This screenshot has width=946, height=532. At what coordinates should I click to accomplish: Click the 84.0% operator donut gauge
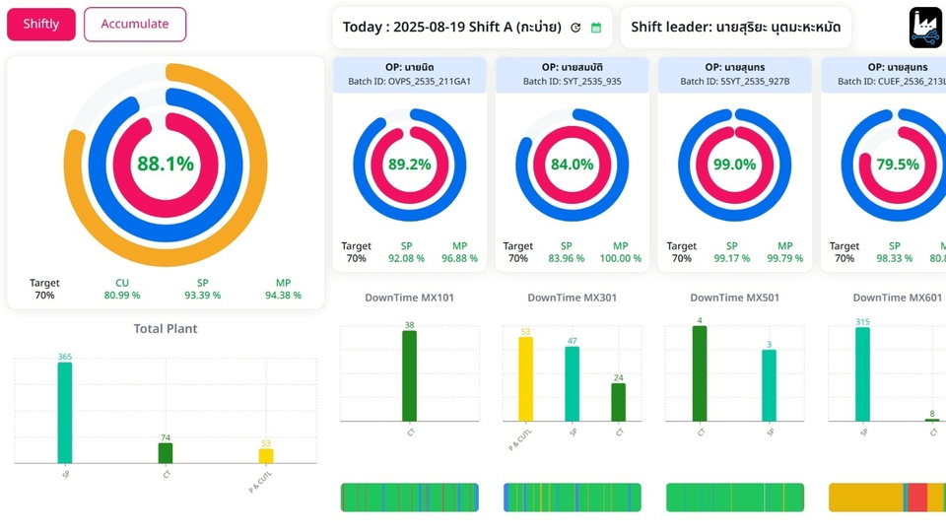point(572,165)
